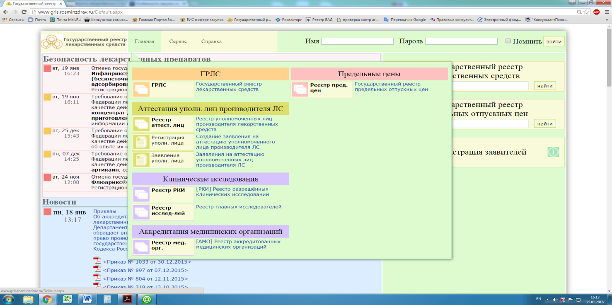The width and height of the screenshot is (612, 305).
Task: Toggle the Помнить checkbox
Action: [508, 41]
